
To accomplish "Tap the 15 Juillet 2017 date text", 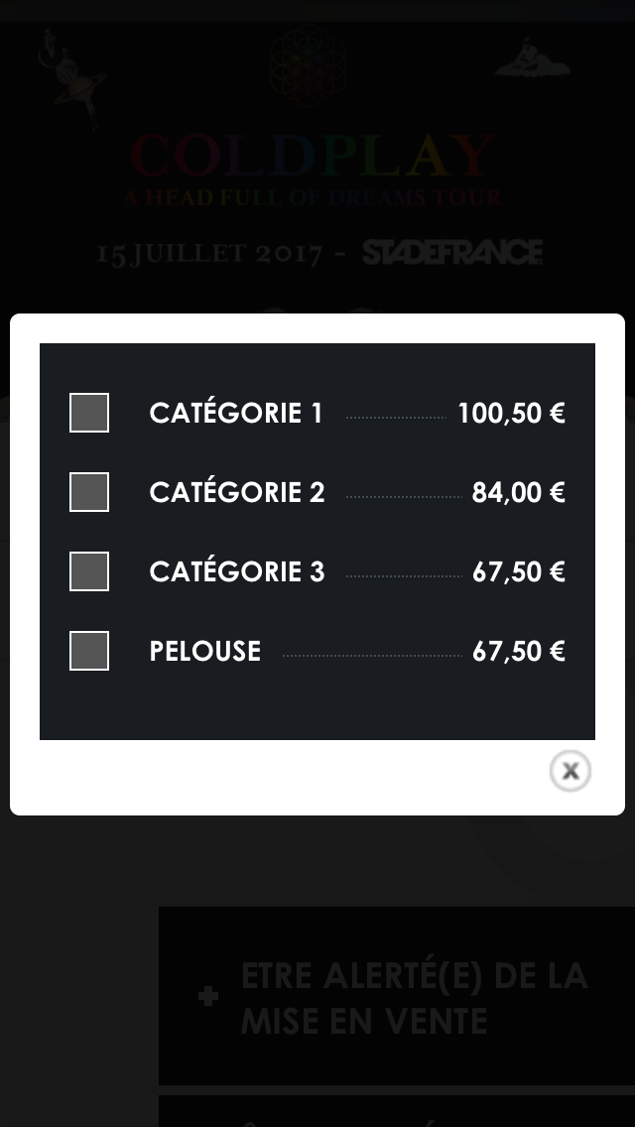I will point(210,254).
